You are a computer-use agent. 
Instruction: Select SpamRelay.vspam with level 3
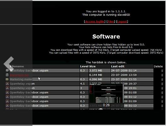[22, 88]
